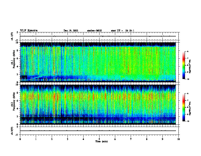Click the "ch.3(V)" axis label

[12, 131]
